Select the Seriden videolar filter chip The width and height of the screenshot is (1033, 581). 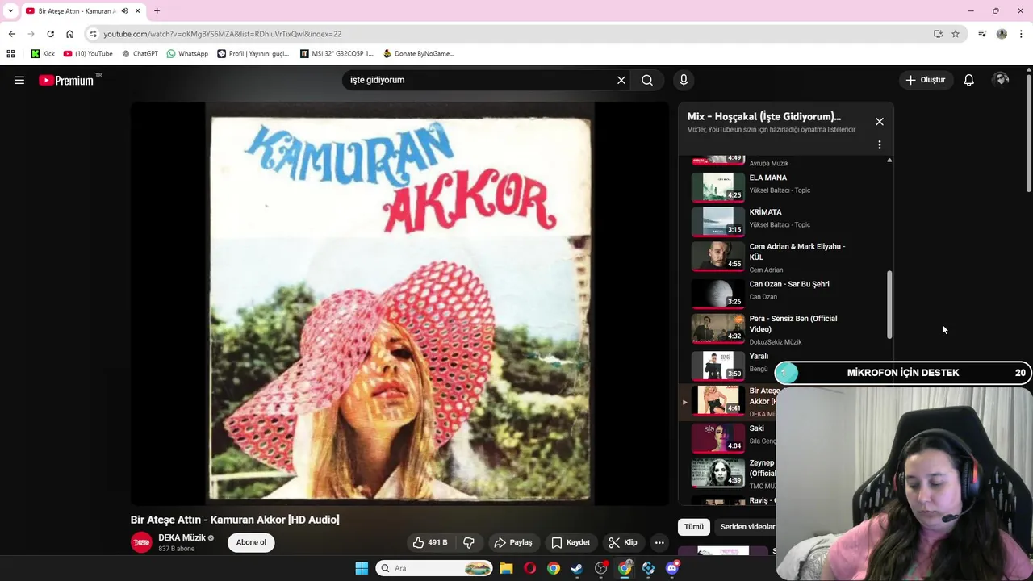[x=747, y=527]
